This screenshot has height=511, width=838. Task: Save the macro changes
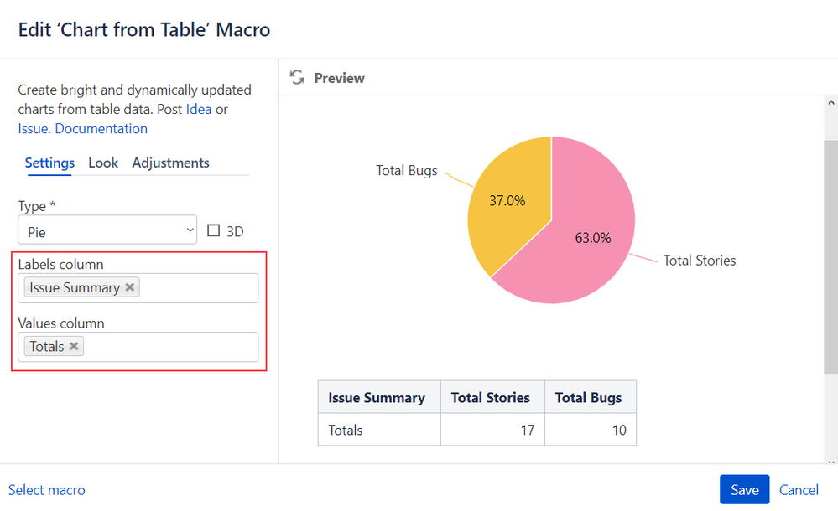pyautogui.click(x=745, y=489)
